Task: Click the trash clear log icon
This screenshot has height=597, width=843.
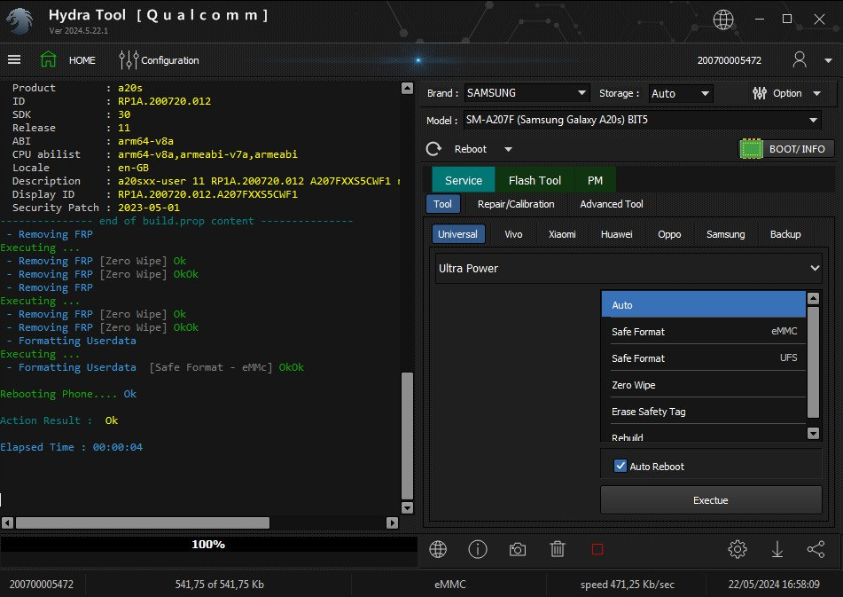Action: point(558,549)
